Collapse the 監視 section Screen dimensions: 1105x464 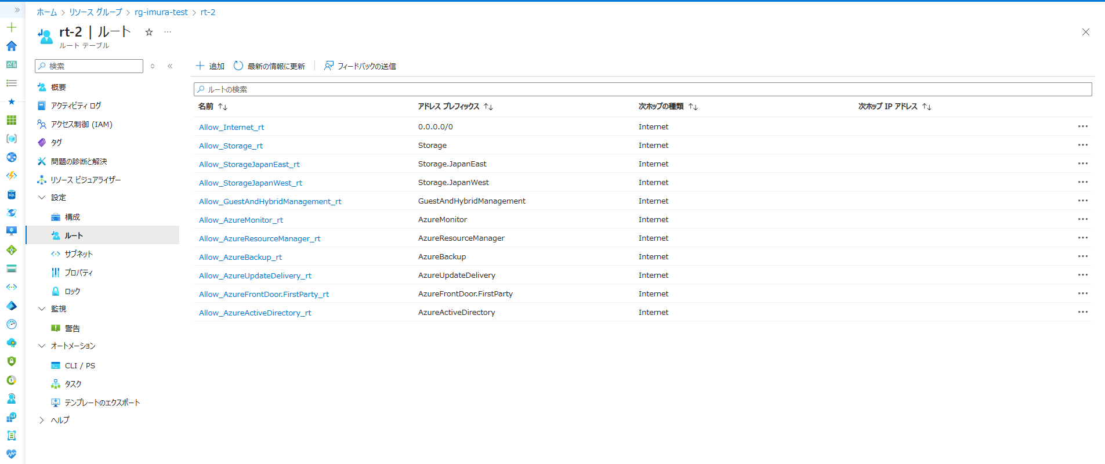coord(42,309)
